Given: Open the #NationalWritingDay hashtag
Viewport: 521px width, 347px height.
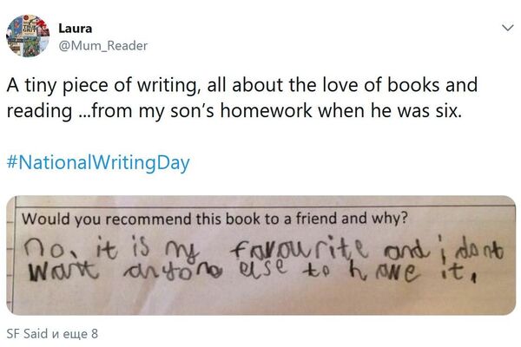Looking at the screenshot, I should click(x=97, y=162).
